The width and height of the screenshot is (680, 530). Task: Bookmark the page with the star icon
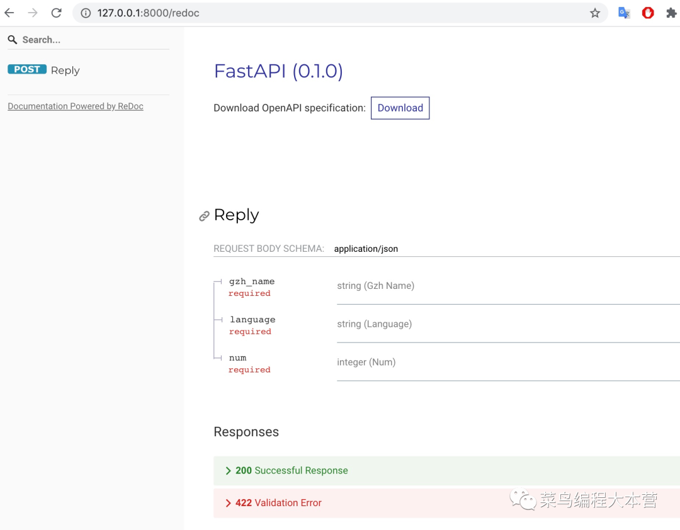pos(594,13)
